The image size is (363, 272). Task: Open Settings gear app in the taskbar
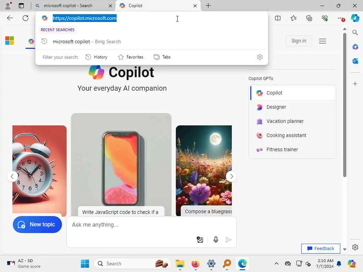[x=211, y=263]
